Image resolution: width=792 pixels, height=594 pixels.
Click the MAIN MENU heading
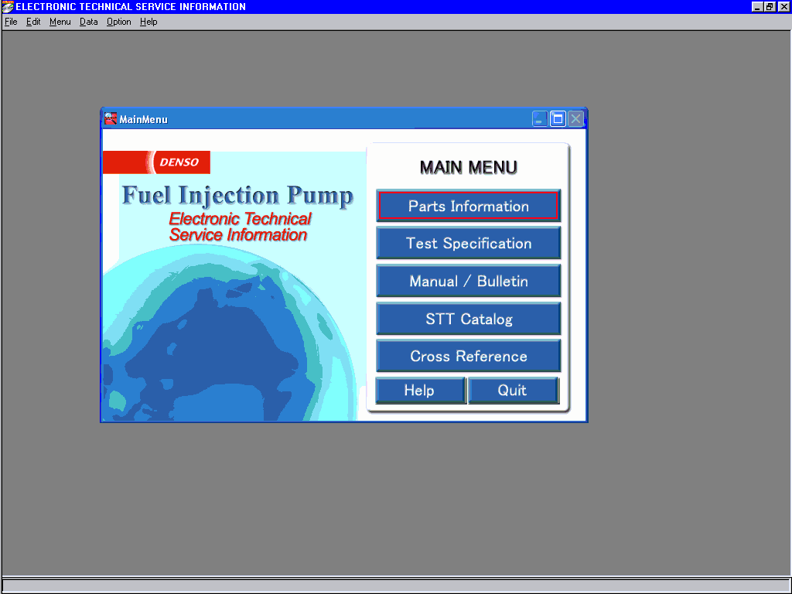pyautogui.click(x=468, y=167)
